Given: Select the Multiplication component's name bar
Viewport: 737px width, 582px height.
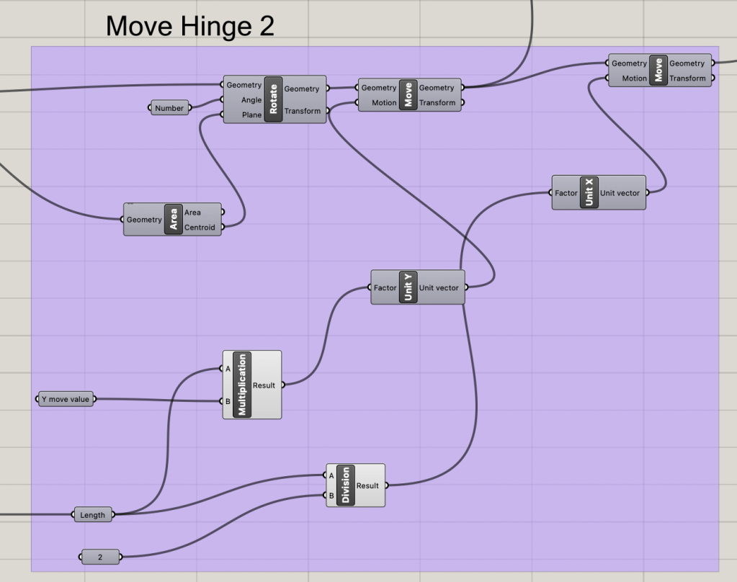Looking at the screenshot, I should click(241, 385).
